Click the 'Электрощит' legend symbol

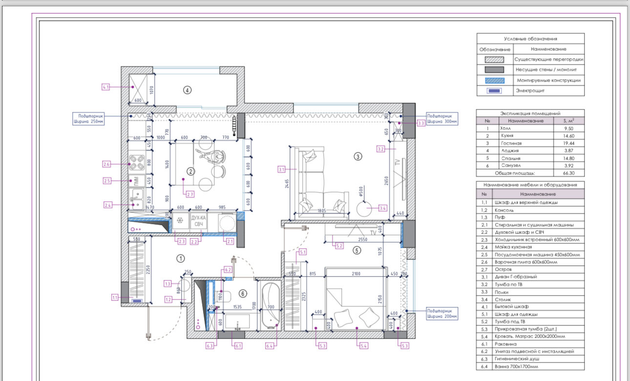click(x=494, y=91)
